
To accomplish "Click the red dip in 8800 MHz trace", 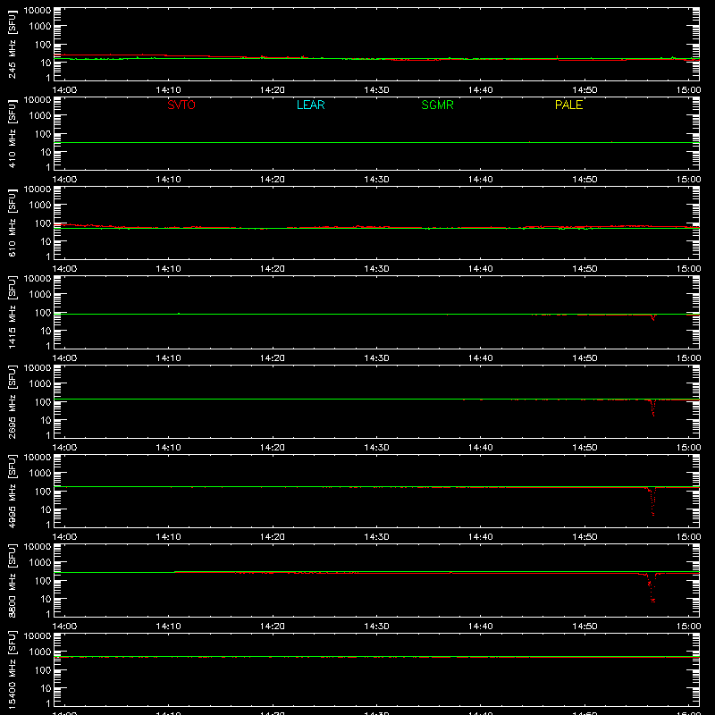I will pos(652,588).
